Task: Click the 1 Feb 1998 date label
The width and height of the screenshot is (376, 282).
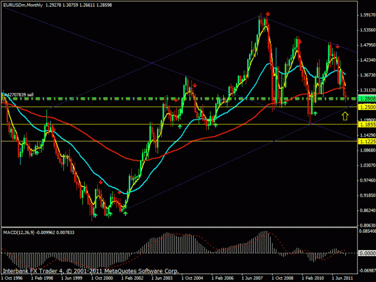Action: tap(42, 278)
